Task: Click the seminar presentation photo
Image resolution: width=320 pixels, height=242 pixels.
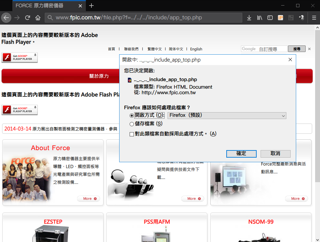Action: (231, 182)
